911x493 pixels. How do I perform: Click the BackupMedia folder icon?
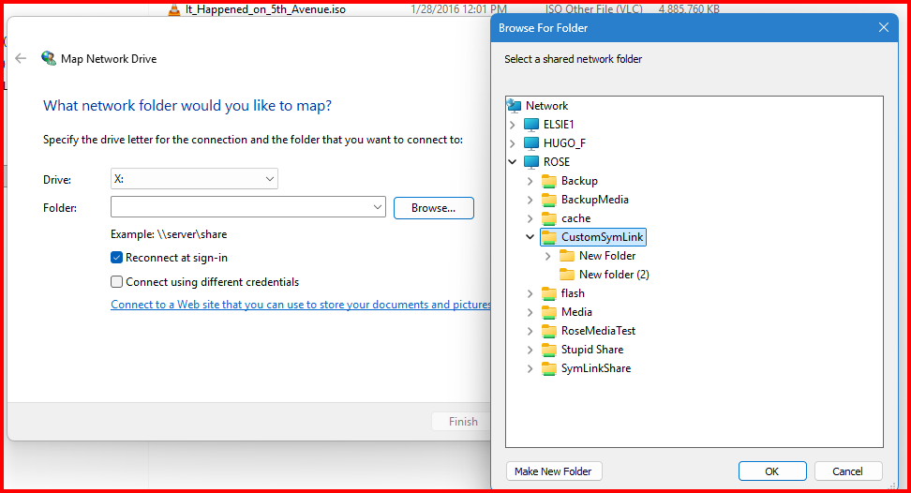click(x=549, y=200)
